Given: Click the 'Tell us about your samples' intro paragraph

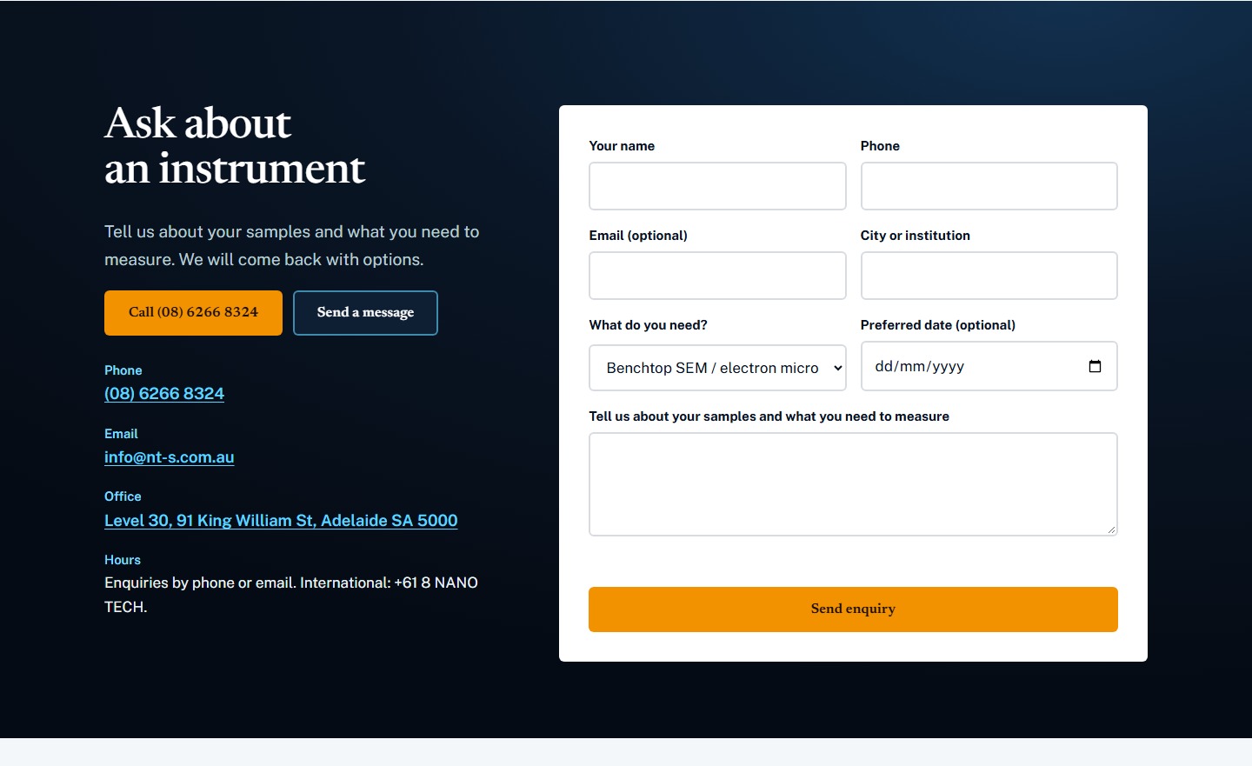Looking at the screenshot, I should pos(292,246).
